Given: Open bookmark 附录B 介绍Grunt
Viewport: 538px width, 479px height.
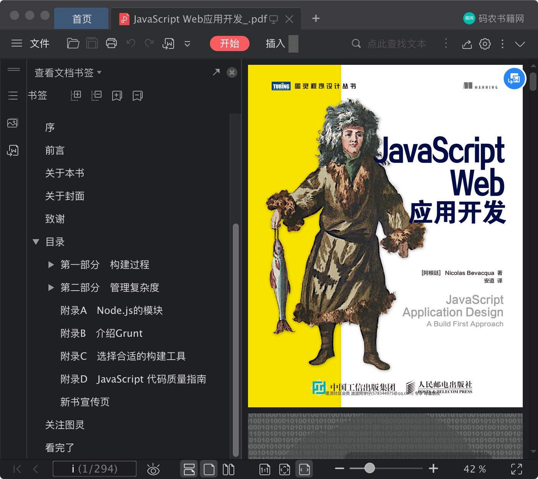Looking at the screenshot, I should point(101,333).
